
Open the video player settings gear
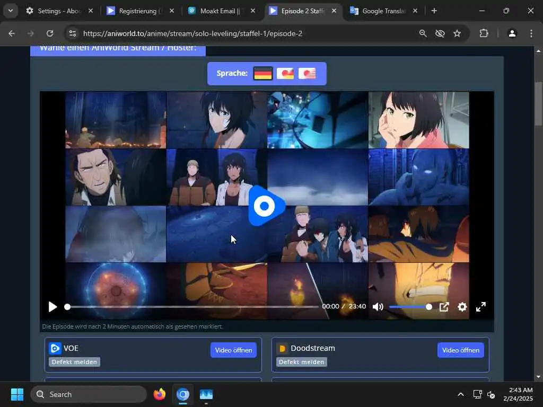pos(462,307)
